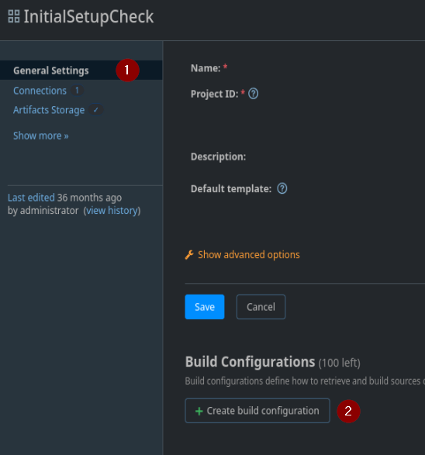Open view history link
The height and width of the screenshot is (455, 425).
[x=112, y=210]
